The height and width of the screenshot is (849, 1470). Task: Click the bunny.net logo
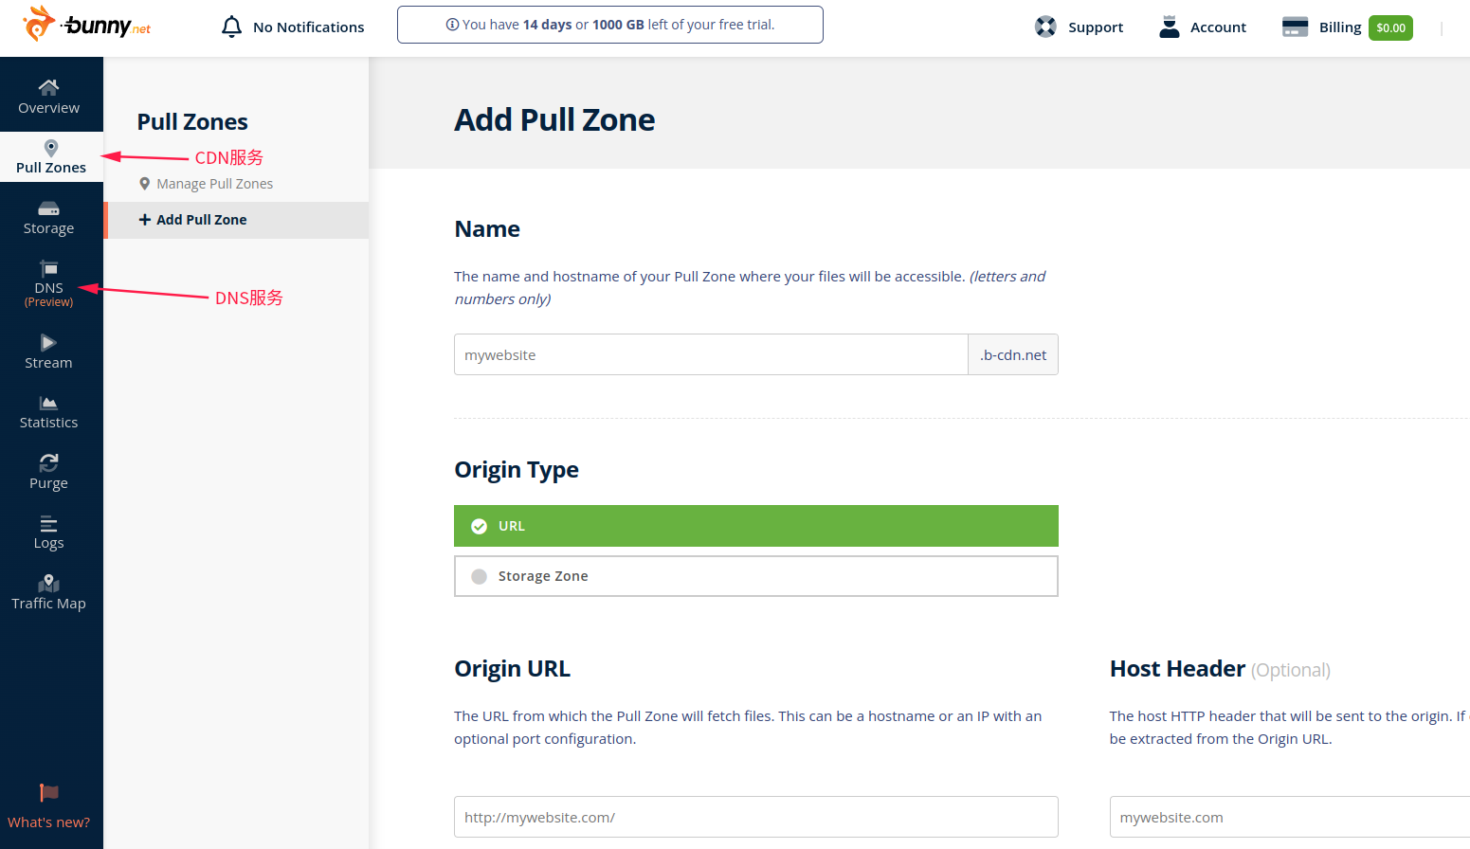click(87, 25)
